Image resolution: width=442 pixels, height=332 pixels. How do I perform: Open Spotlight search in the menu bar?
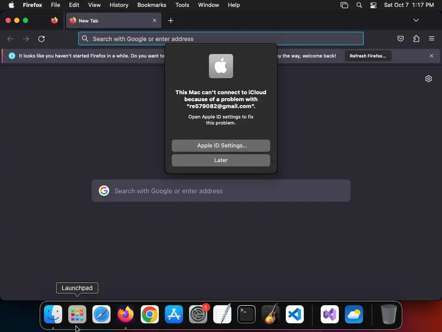[359, 5]
